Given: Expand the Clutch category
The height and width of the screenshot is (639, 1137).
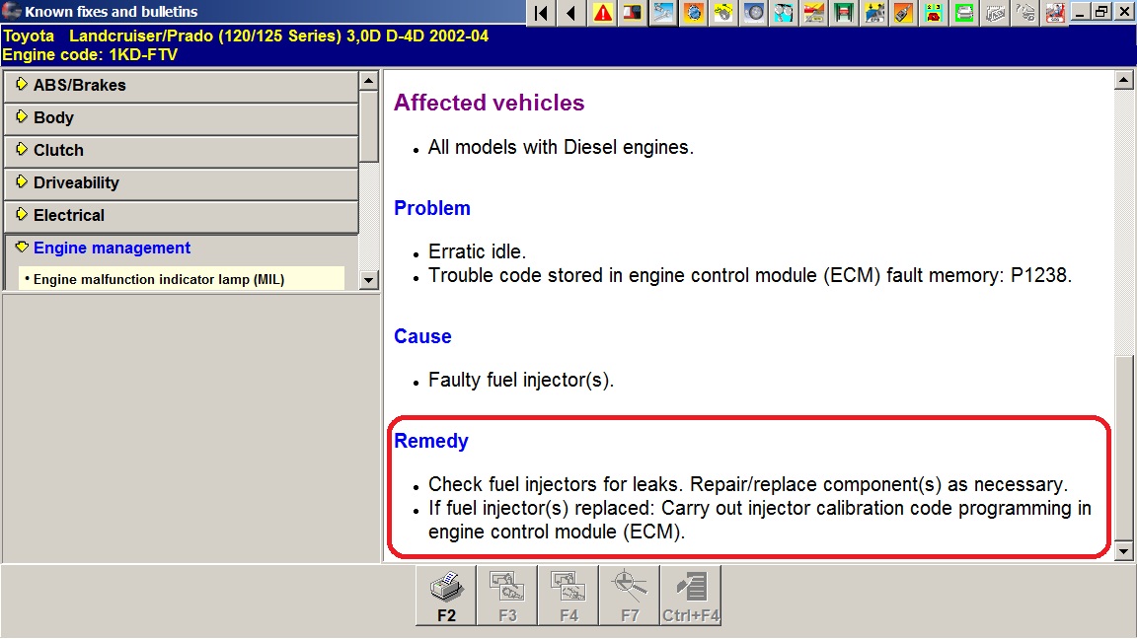Looking at the screenshot, I should [x=181, y=151].
